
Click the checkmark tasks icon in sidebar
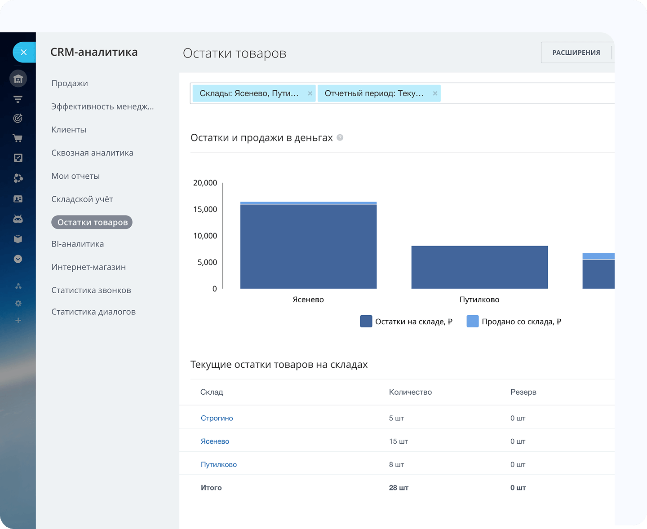[18, 158]
